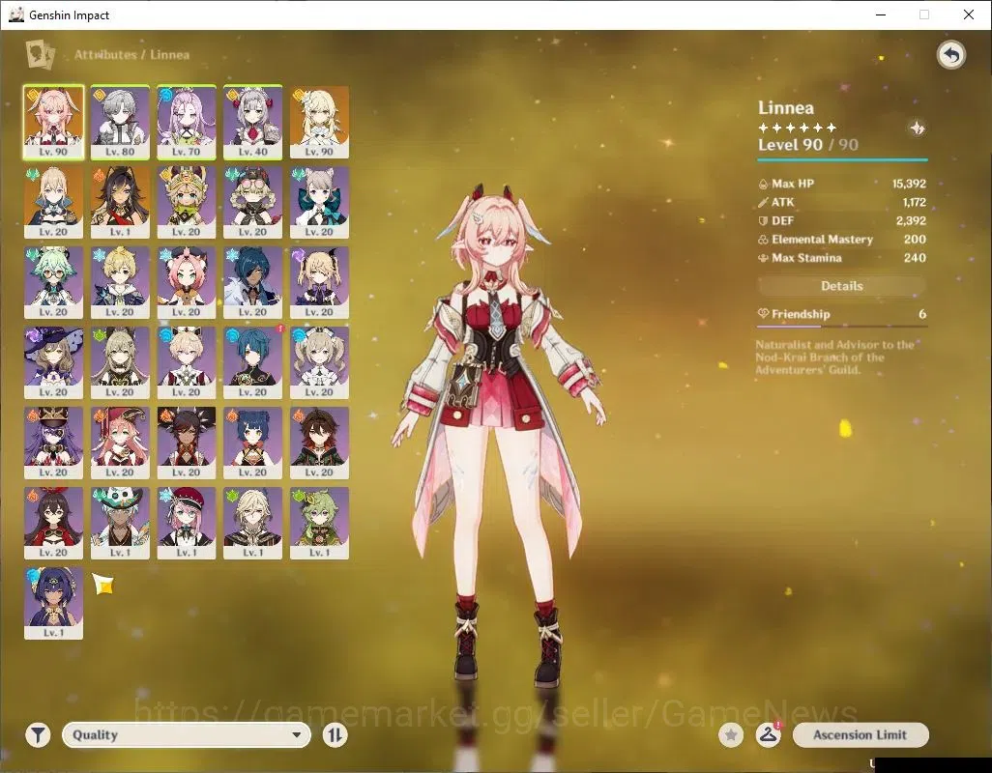This screenshot has height=773, width=992.
Task: Select Lynette's portrait card
Action: pyautogui.click(x=319, y=202)
